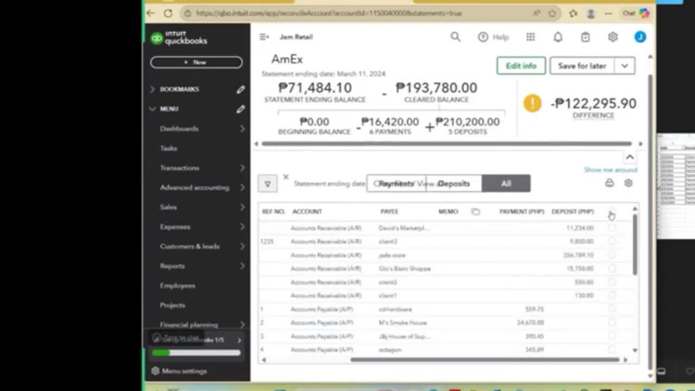Click the Edit info button
This screenshot has height=391, width=695.
coord(521,65)
